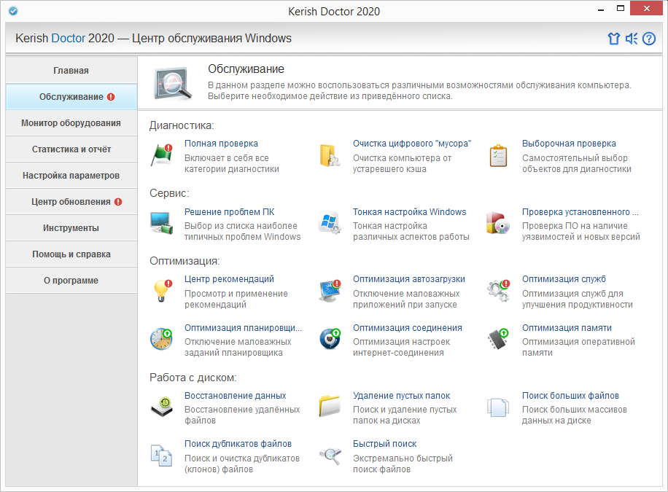Click the light bulb Центр рекомендаций icon
The image size is (668, 492).
[x=162, y=291]
